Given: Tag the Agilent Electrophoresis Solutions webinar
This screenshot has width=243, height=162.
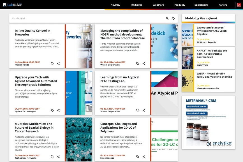Looking at the screenshot, I should click(52, 110).
